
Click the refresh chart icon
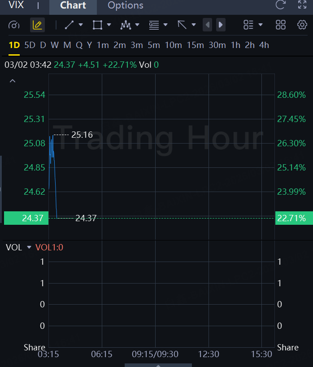(281, 5)
